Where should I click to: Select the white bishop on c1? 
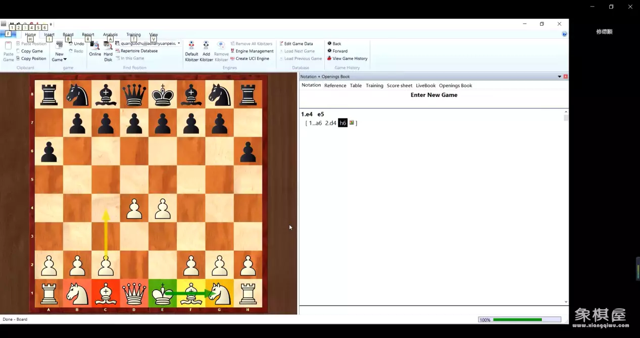coord(106,293)
